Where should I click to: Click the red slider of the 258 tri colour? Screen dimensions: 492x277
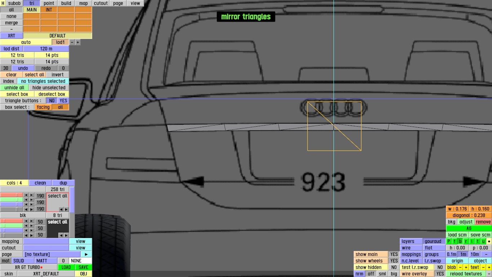[x=12, y=195]
